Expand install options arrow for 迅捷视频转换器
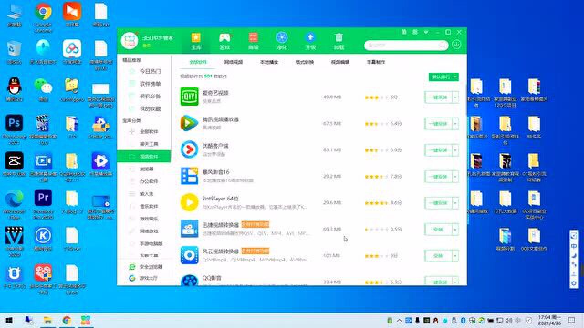This screenshot has height=328, width=584. pos(455,230)
